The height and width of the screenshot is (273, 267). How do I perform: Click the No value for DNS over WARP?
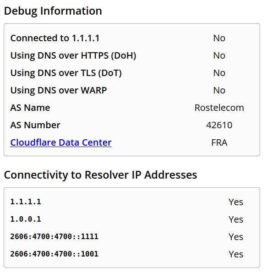pos(219,90)
